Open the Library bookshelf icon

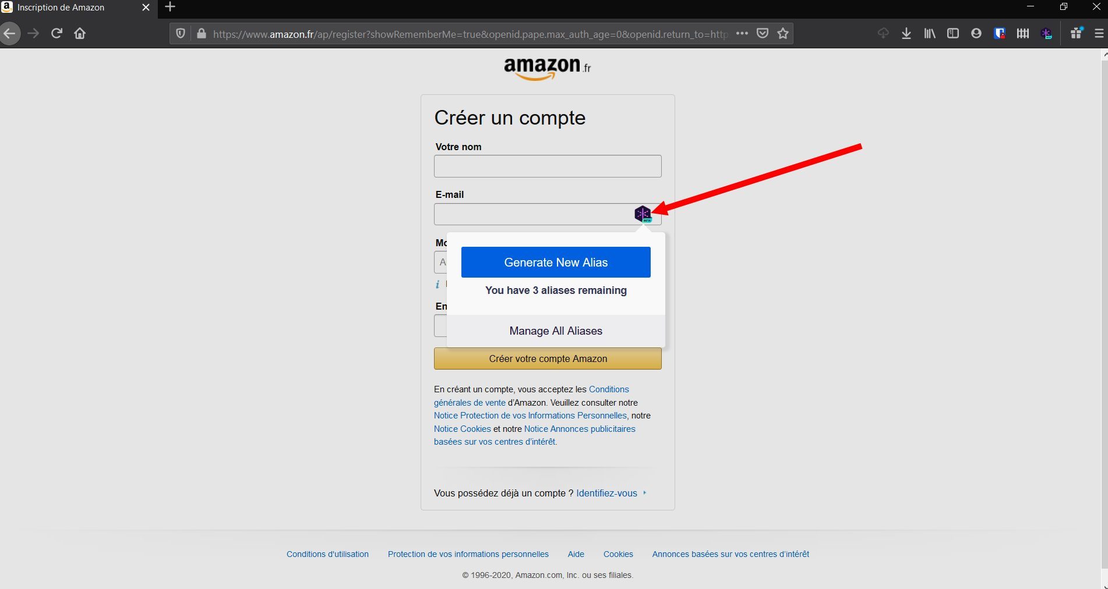(x=930, y=34)
